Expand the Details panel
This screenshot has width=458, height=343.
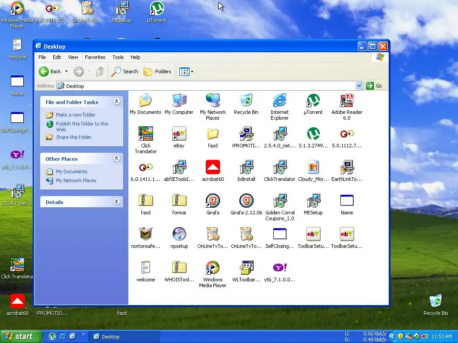[x=117, y=201]
